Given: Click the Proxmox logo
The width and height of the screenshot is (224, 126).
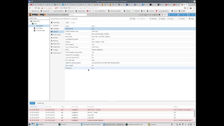Looking at the screenshot, I should point(37,15).
